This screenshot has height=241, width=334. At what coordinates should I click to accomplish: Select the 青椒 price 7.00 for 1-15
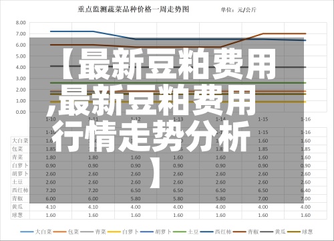pyautogui.click(x=263, y=199)
